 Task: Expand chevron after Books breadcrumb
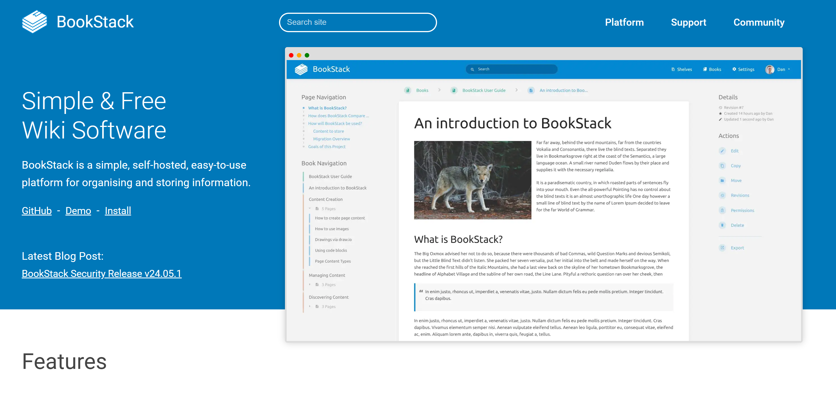click(439, 90)
